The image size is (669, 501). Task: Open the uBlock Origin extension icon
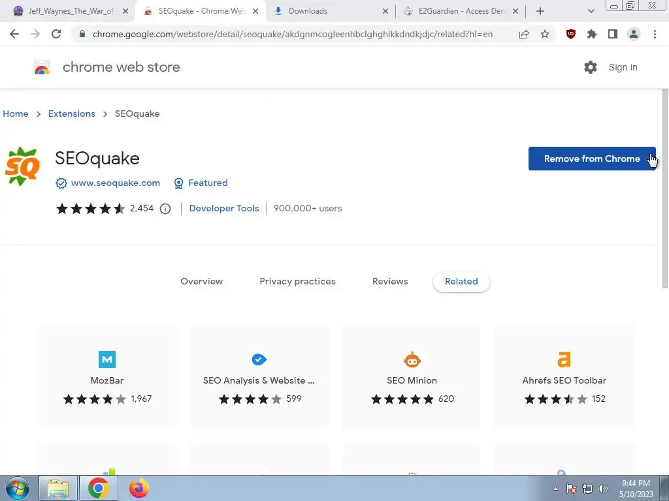(x=571, y=34)
